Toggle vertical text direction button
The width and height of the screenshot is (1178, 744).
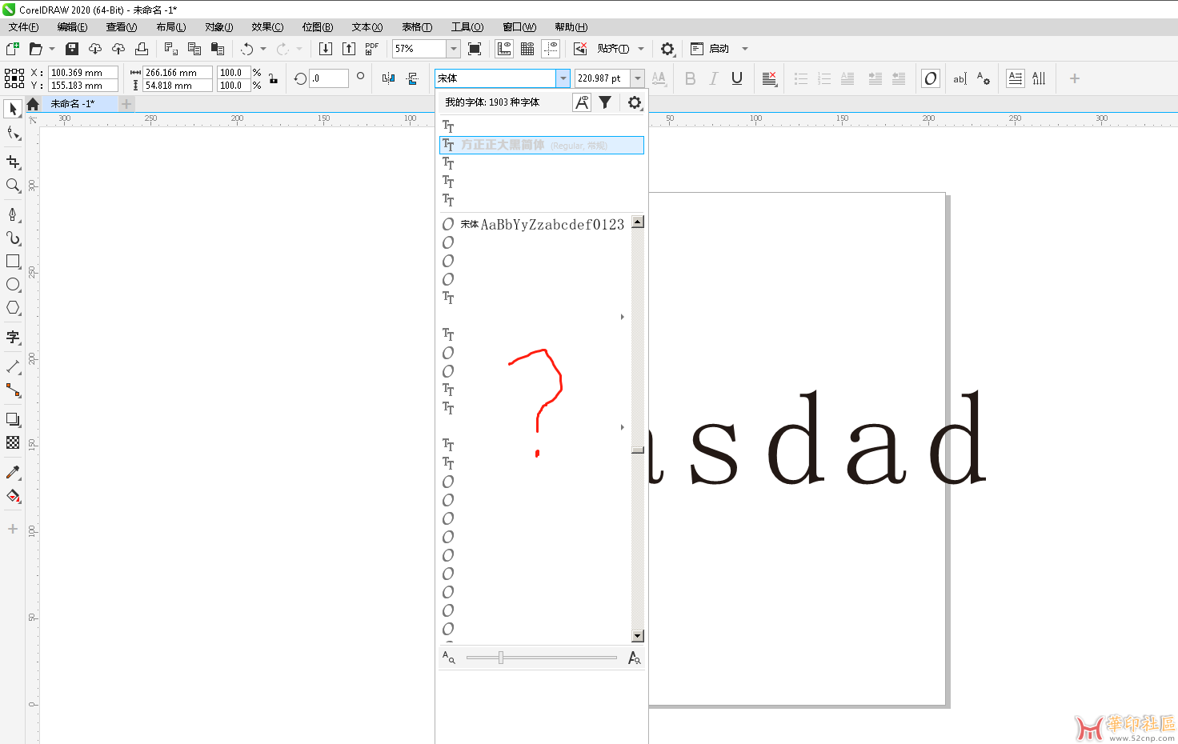click(1039, 78)
